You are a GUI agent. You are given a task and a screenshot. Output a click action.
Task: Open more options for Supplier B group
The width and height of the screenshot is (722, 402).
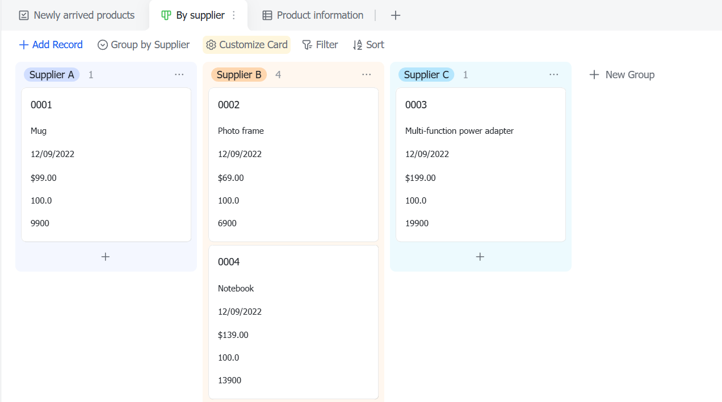(367, 75)
